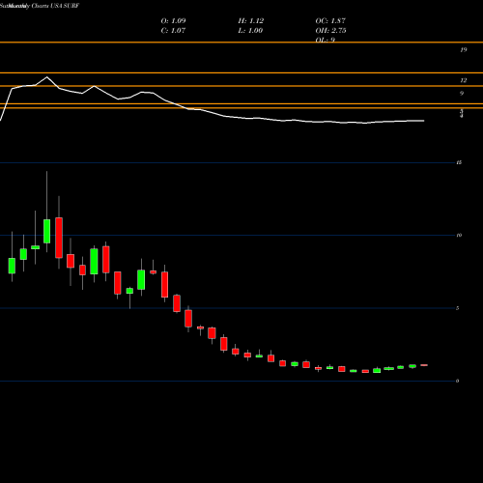Click the tallest red candle body near the 10 gridline
The height and width of the screenshot is (483, 483).
59,238
